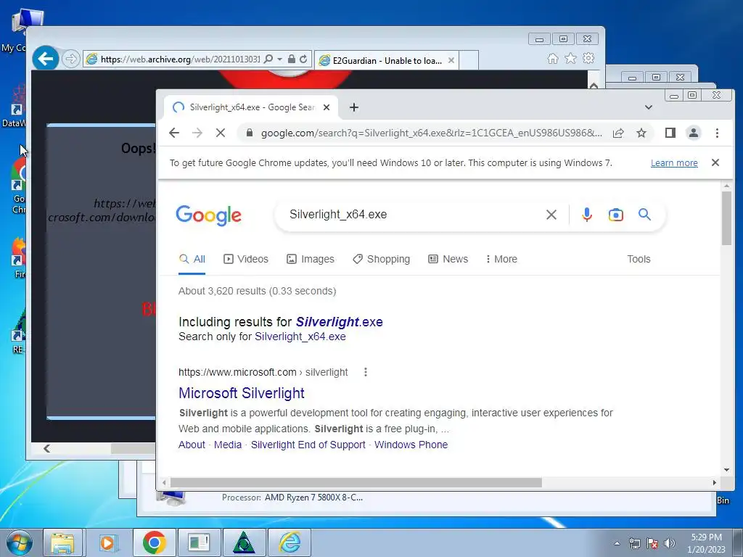This screenshot has width=743, height=557.
Task: Expand Chrome tab search chevron
Action: (x=648, y=107)
